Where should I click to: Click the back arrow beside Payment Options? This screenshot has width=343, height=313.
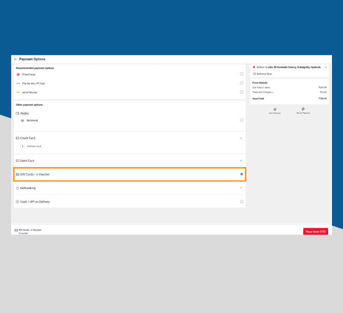(16, 59)
